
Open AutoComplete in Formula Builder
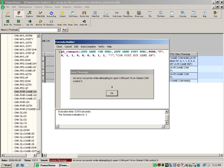pyautogui.click(x=88, y=47)
